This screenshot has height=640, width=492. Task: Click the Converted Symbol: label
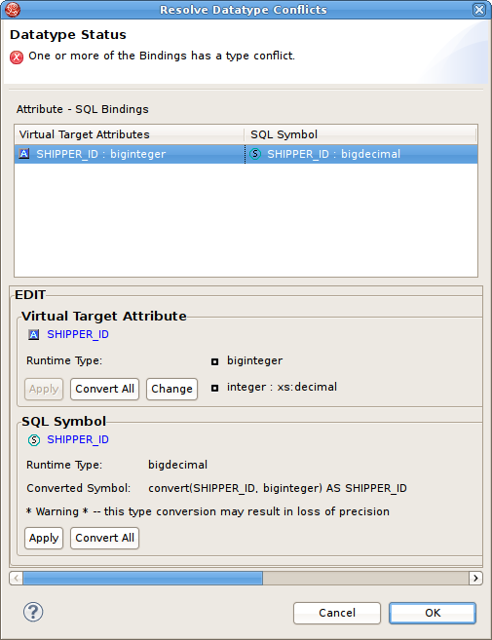tap(78, 489)
